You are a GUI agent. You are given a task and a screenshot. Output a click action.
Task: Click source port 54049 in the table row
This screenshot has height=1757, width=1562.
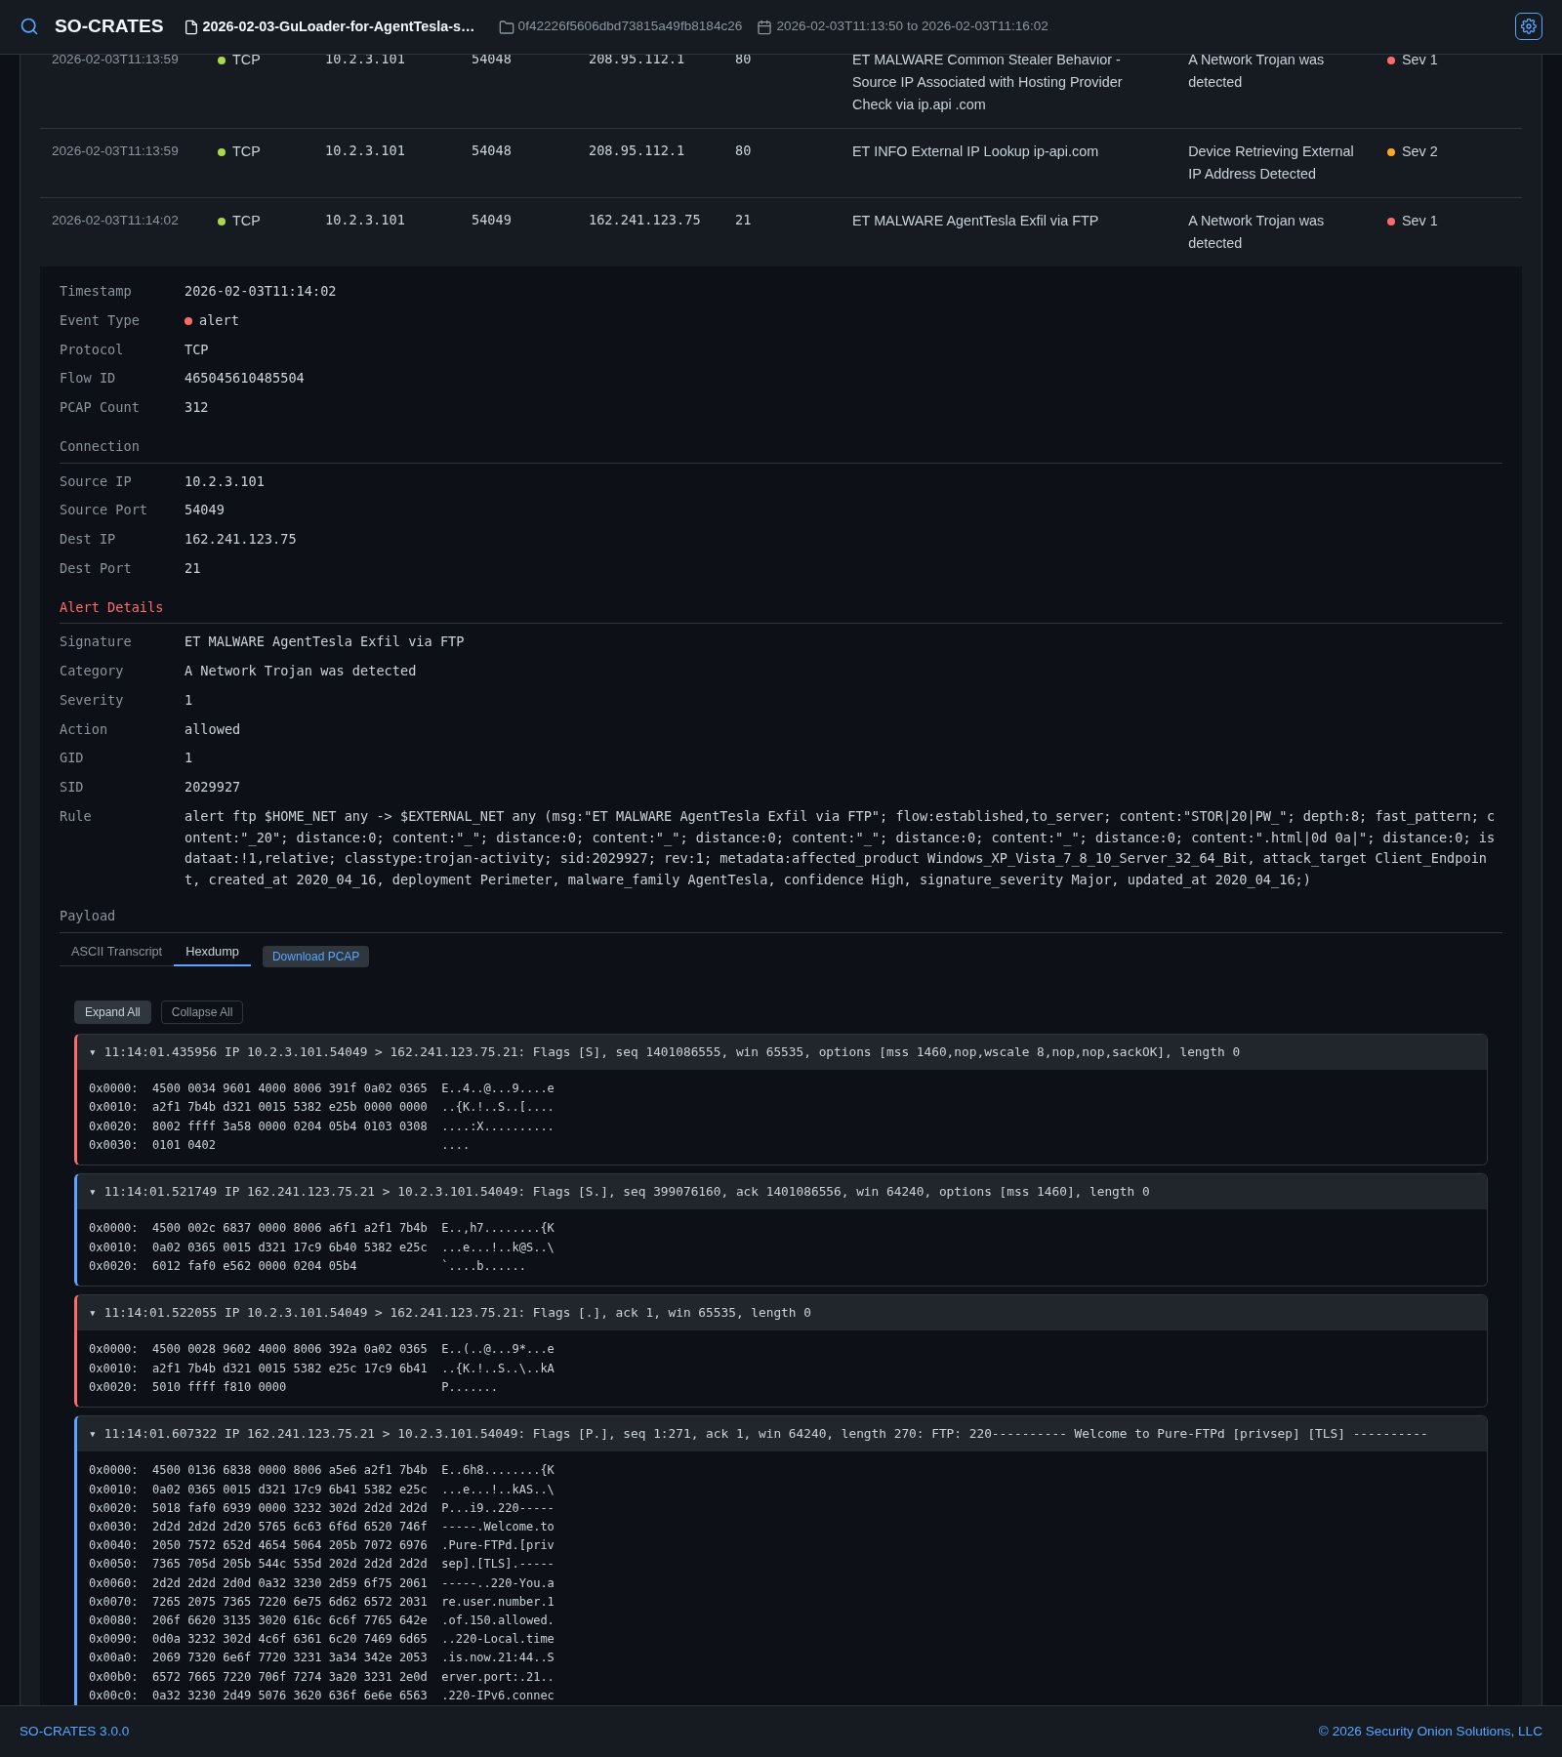(491, 221)
